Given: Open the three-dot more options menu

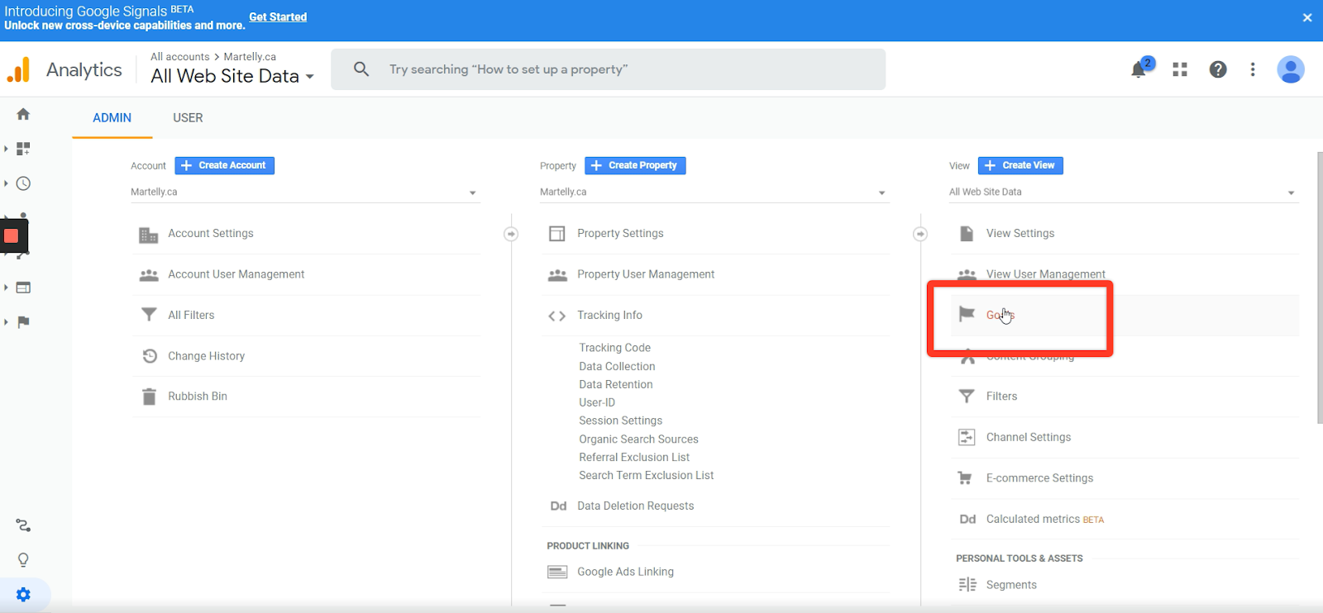Looking at the screenshot, I should pyautogui.click(x=1253, y=69).
